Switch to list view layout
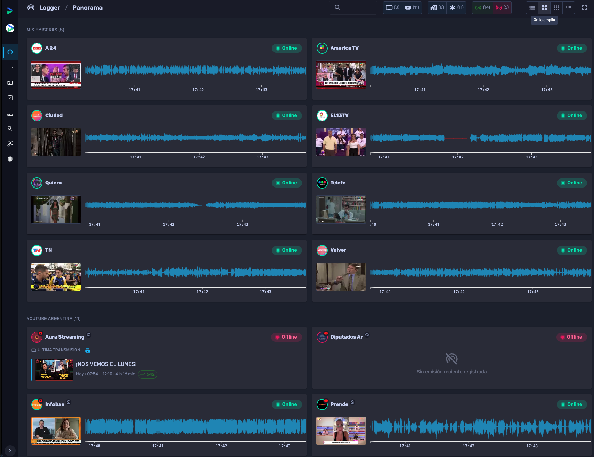594x457 pixels. click(532, 8)
